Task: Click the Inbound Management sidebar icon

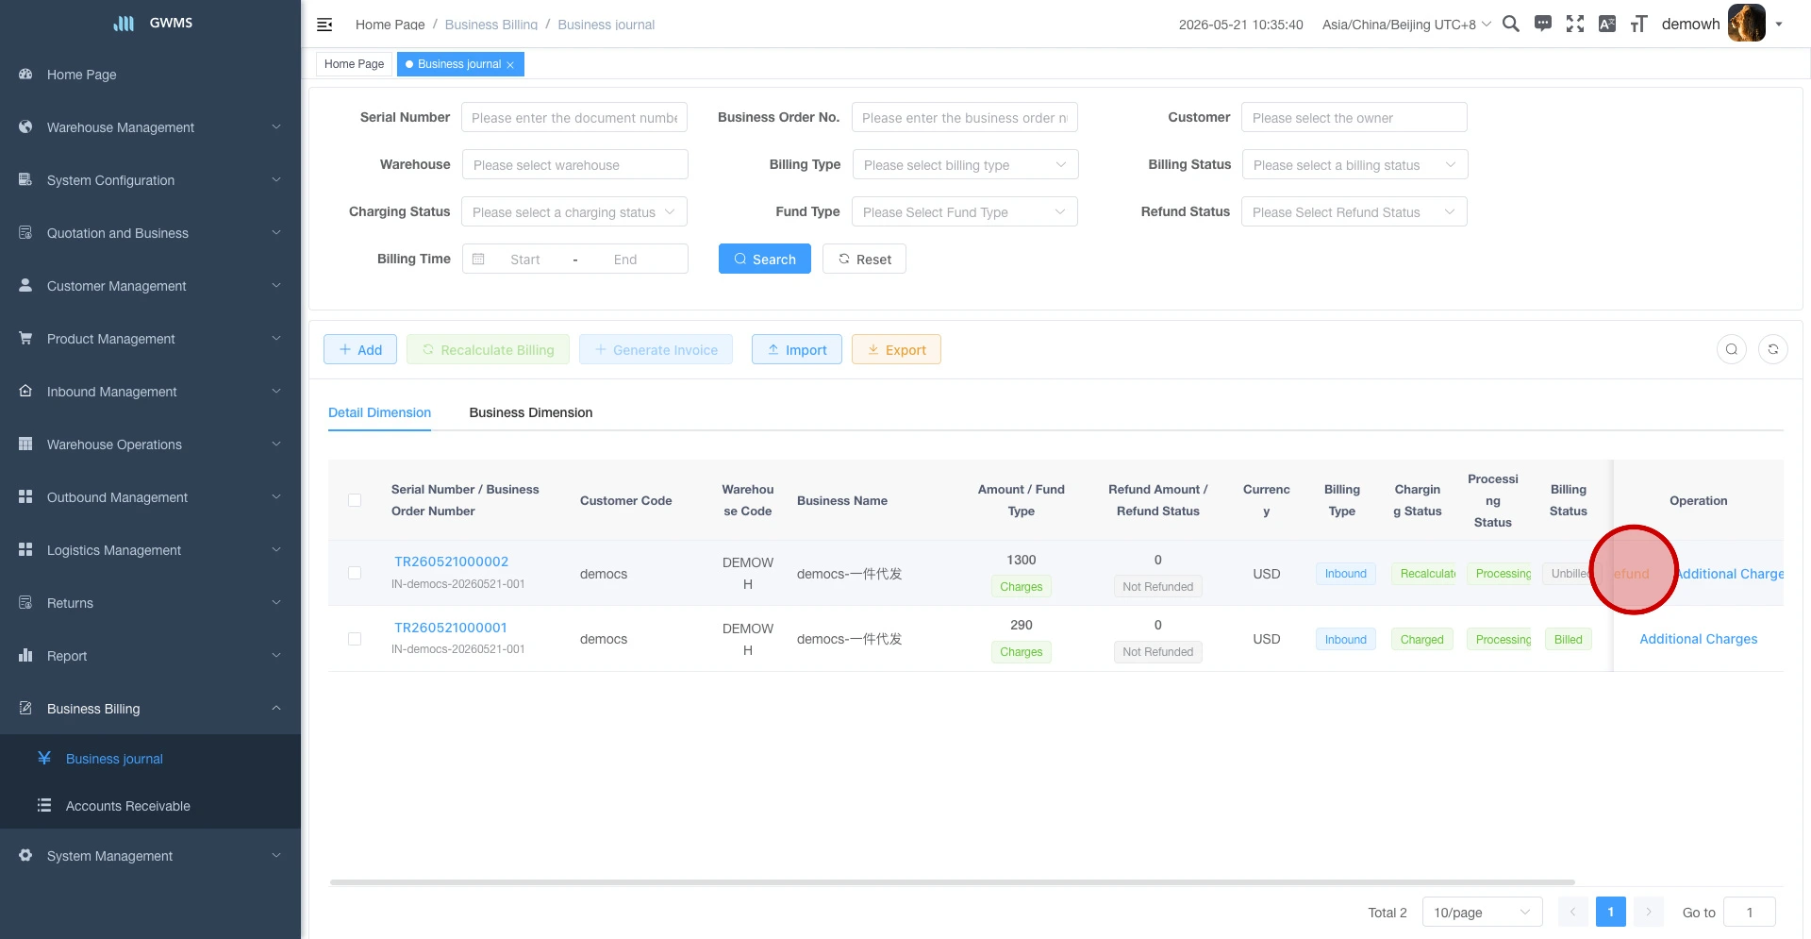Action: pos(25,391)
